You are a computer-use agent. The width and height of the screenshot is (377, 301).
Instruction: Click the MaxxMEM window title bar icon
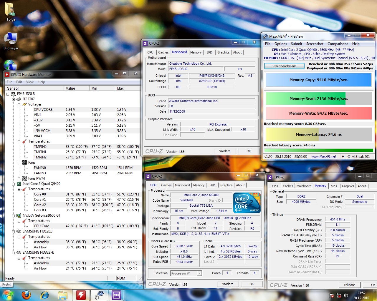coord(266,36)
